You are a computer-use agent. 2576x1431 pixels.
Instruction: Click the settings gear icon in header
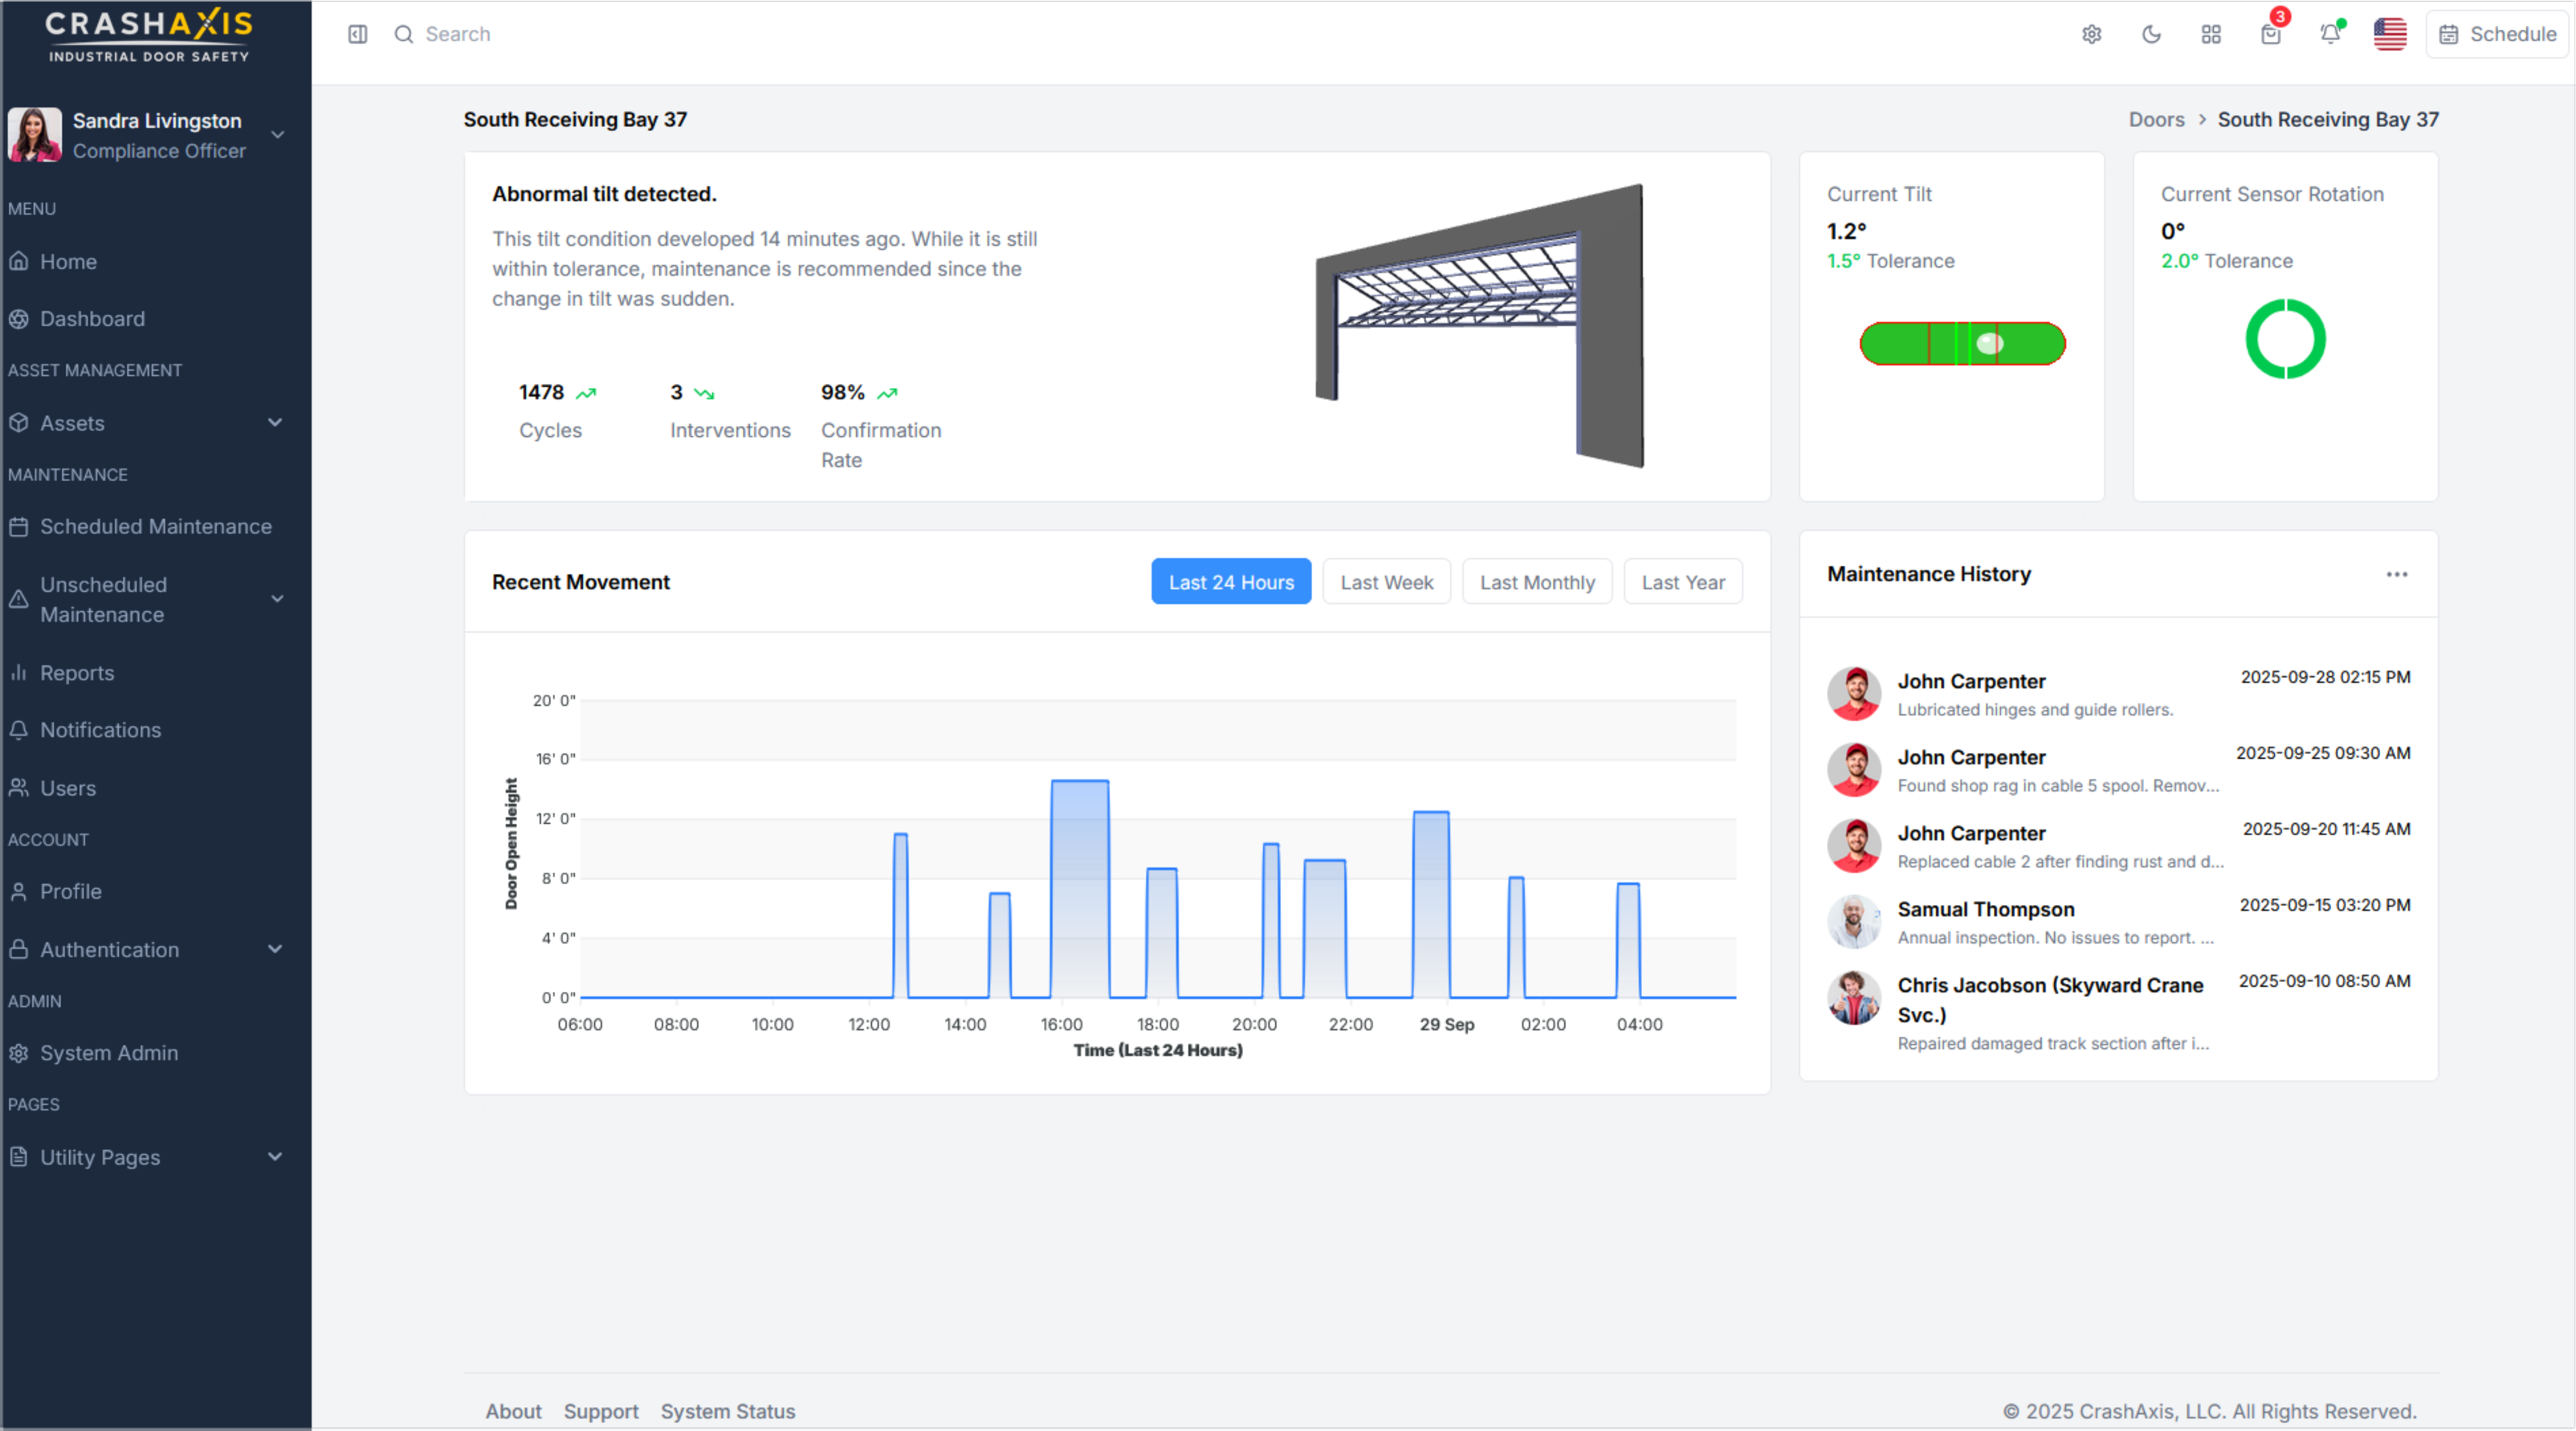click(x=2092, y=34)
